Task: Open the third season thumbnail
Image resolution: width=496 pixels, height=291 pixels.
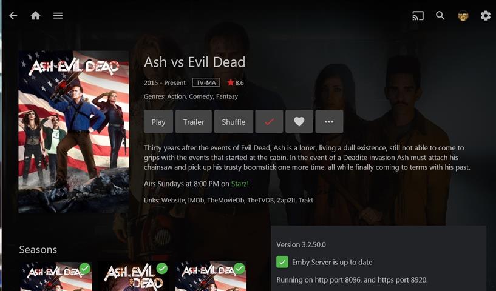Action: (211, 276)
